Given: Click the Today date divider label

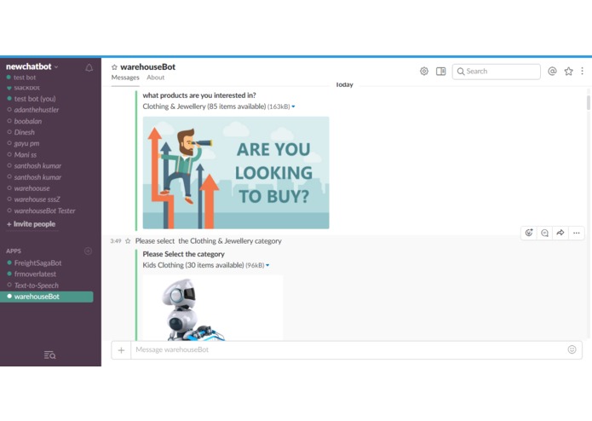Looking at the screenshot, I should 344,84.
